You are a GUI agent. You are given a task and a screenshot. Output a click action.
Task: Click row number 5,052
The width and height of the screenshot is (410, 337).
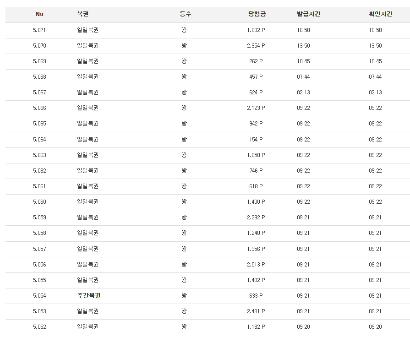pos(39,326)
